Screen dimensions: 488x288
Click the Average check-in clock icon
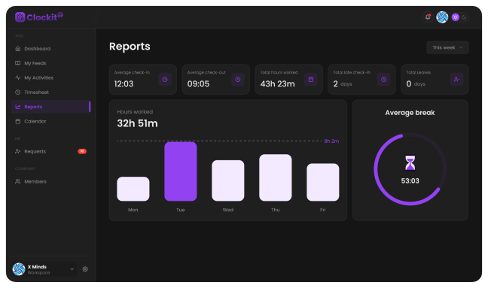(x=165, y=80)
